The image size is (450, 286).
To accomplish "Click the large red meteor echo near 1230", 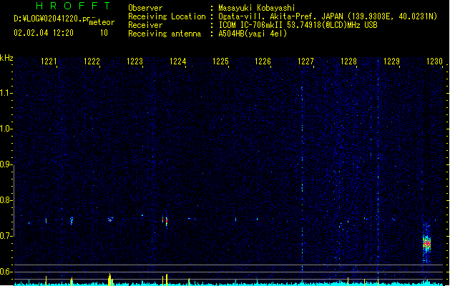I will point(427,244).
